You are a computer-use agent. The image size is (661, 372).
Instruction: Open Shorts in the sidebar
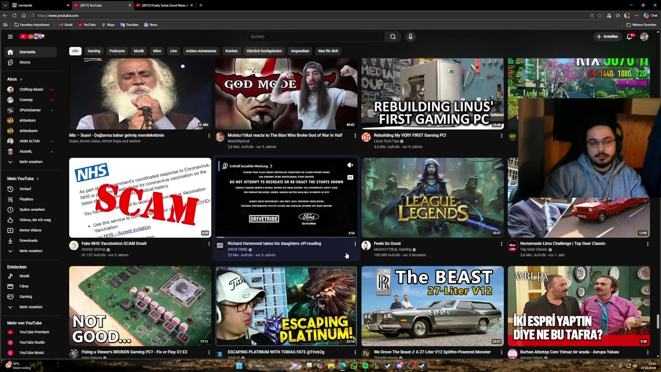tap(31, 63)
